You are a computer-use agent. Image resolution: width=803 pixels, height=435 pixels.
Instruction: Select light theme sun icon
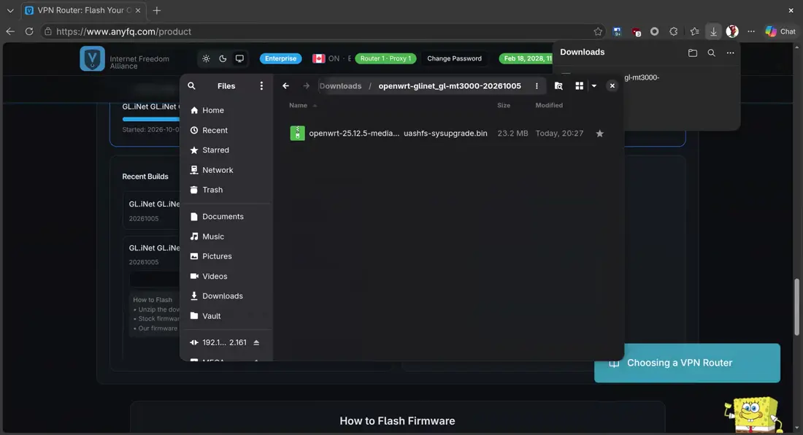point(206,58)
